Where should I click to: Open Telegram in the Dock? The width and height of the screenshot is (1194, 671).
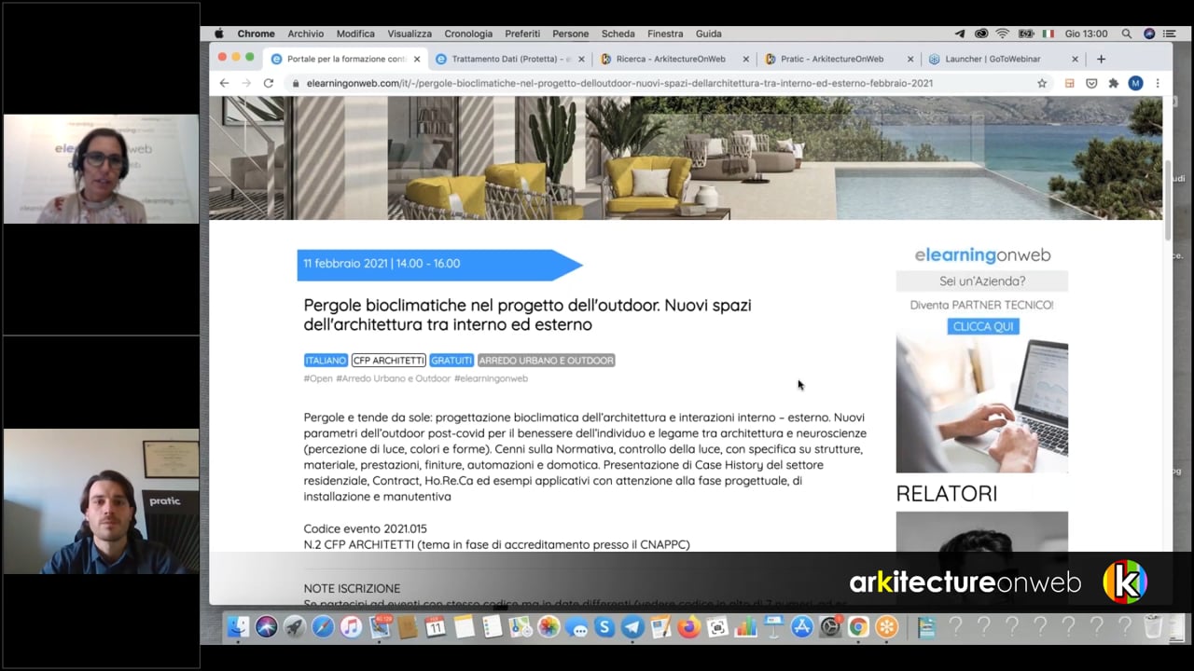point(632,627)
